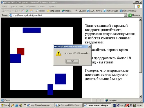Click the Stop loading icon
144x108 pixels.
[23, 11]
